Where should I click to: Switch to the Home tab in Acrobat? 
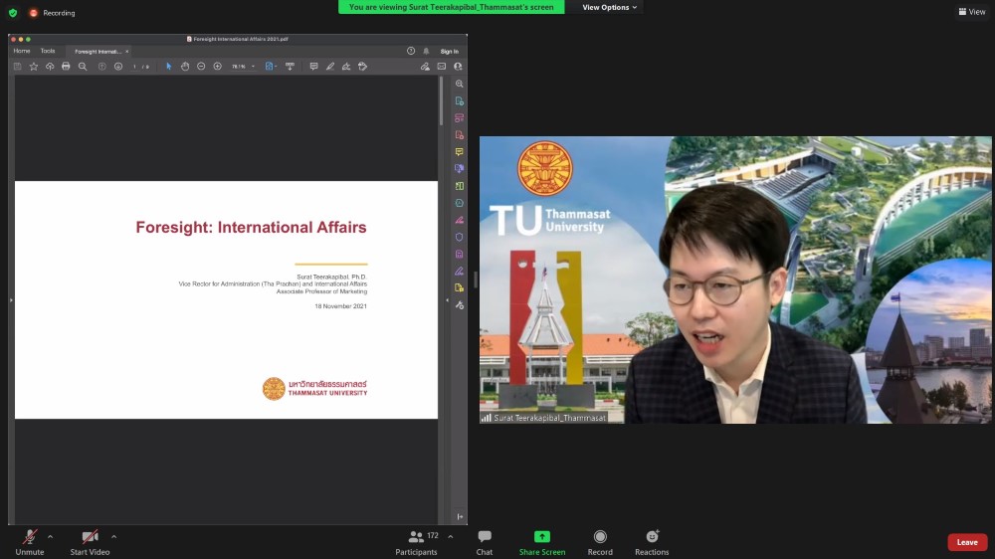click(22, 51)
